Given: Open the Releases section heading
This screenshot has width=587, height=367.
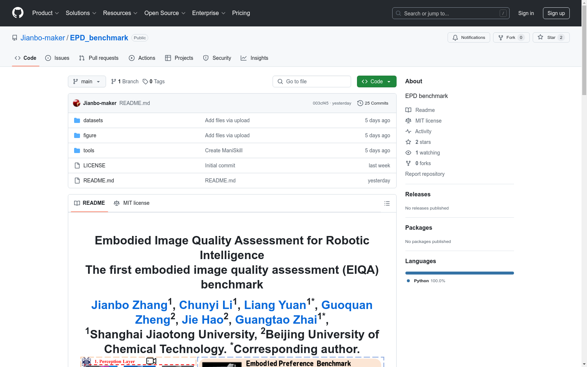Looking at the screenshot, I should [418, 195].
